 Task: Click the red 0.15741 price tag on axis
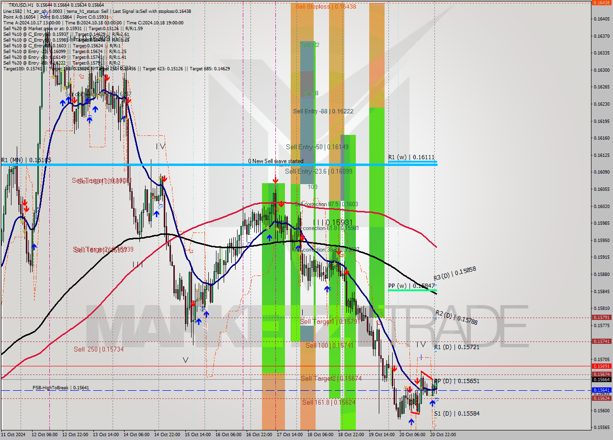click(x=602, y=341)
